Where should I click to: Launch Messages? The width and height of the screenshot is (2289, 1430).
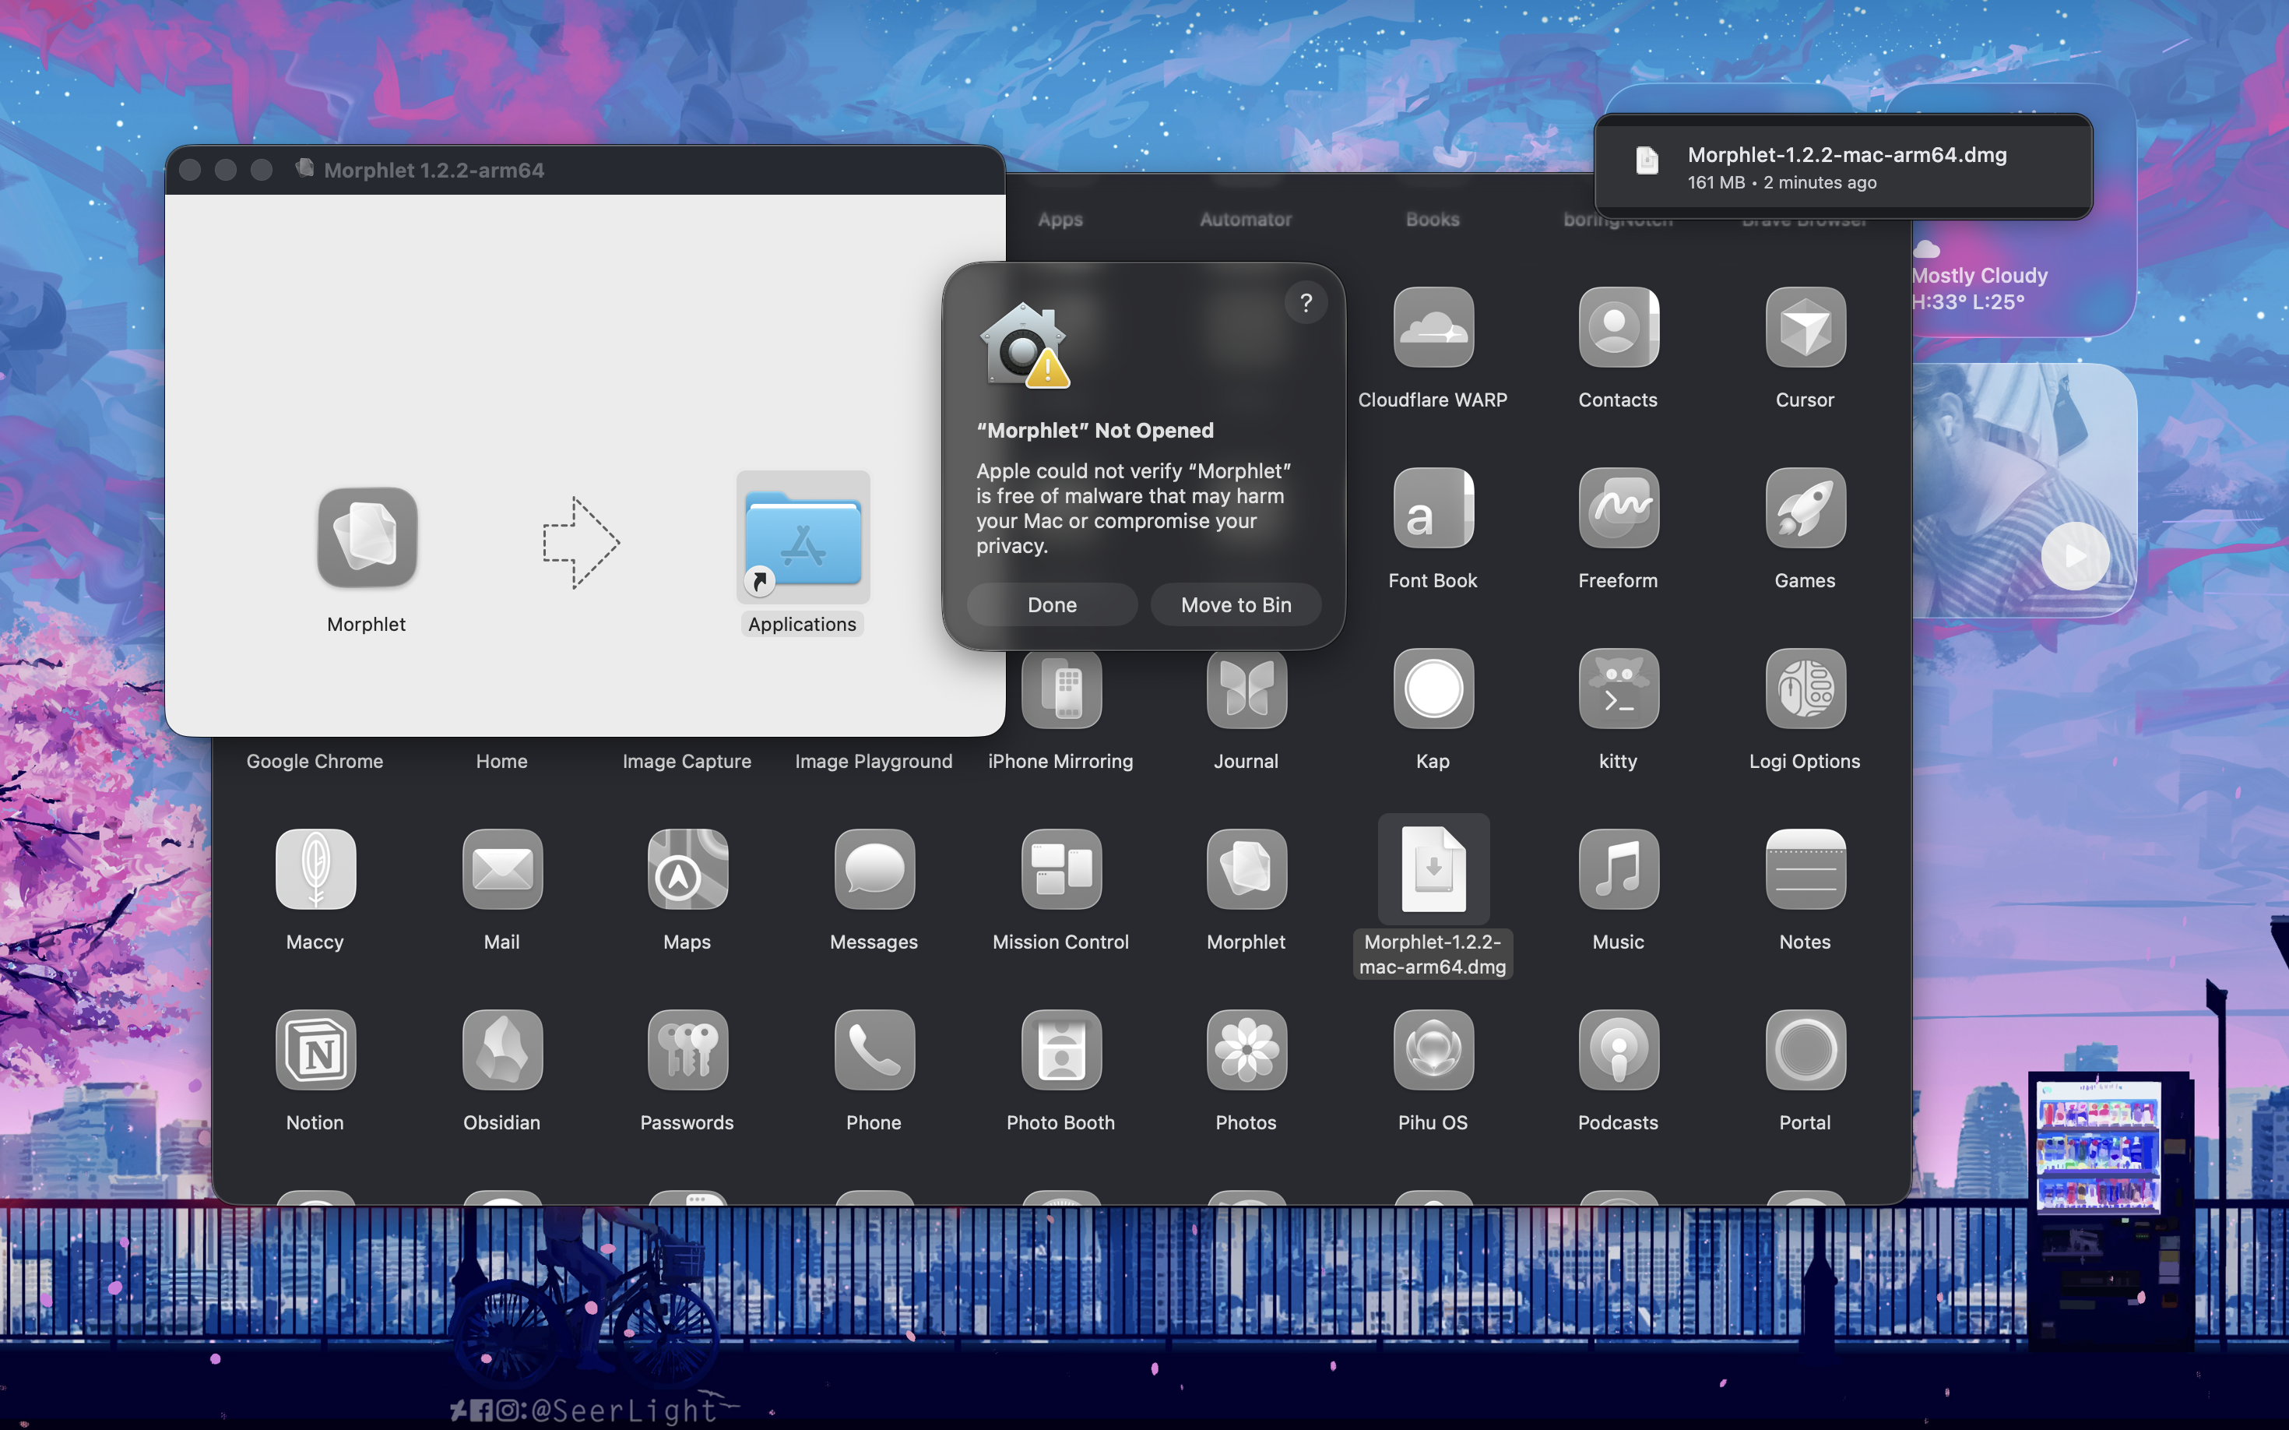click(x=874, y=869)
